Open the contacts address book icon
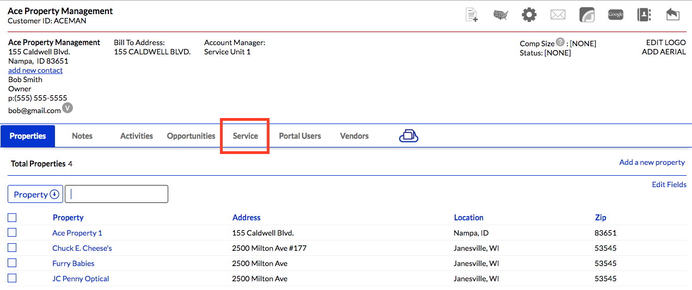The image size is (692, 290). tap(644, 15)
